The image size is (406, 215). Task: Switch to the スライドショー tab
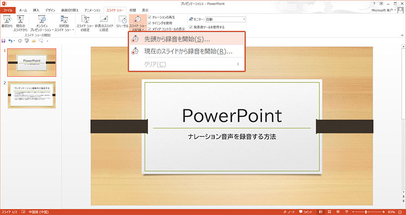pyautogui.click(x=115, y=10)
